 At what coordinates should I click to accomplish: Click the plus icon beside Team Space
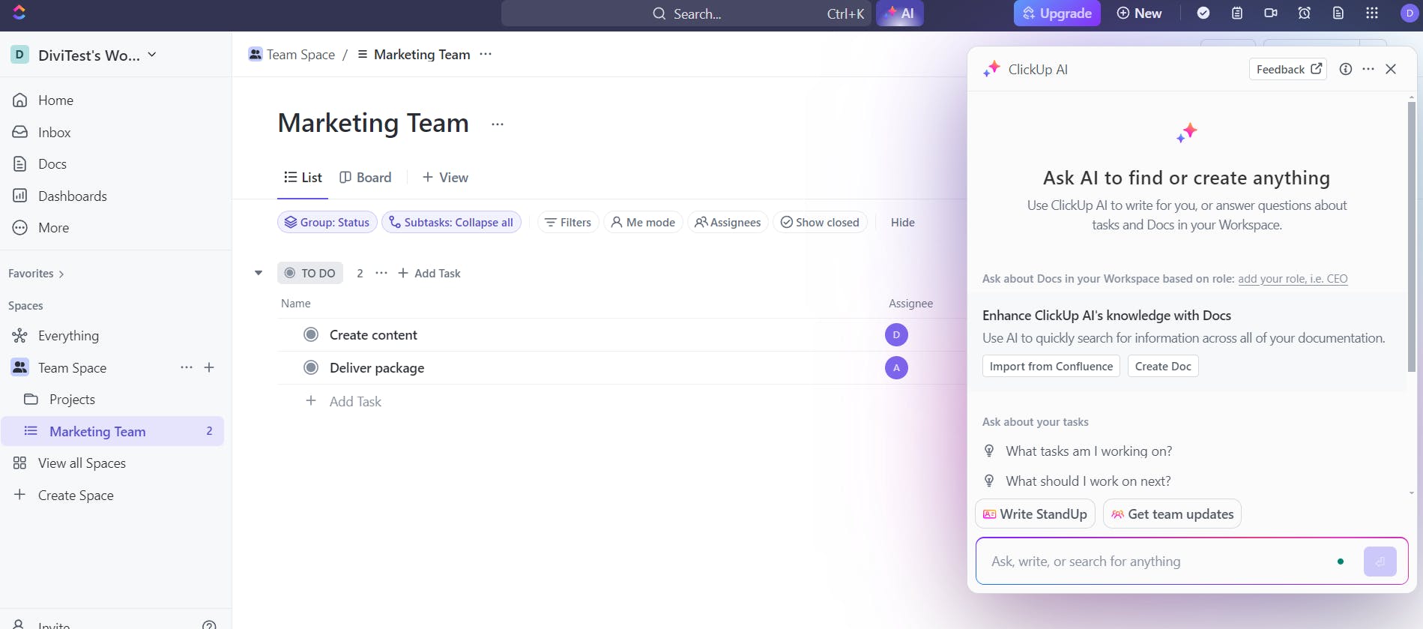[x=209, y=367]
